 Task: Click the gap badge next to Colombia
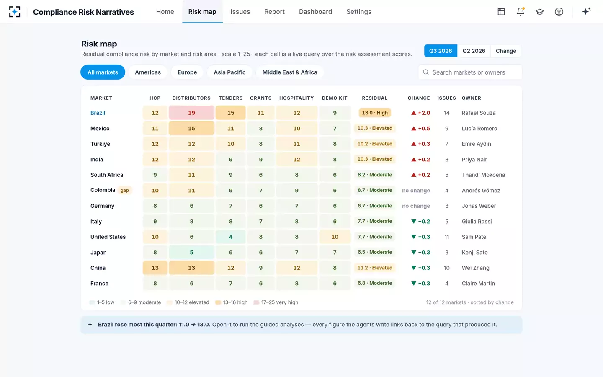coord(125,190)
